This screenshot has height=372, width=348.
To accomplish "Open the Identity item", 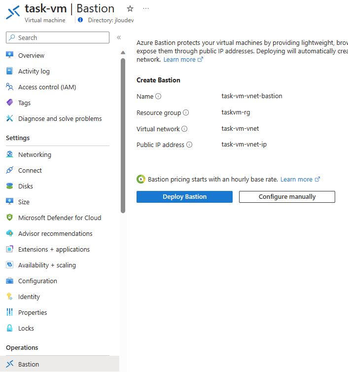I will pos(29,297).
